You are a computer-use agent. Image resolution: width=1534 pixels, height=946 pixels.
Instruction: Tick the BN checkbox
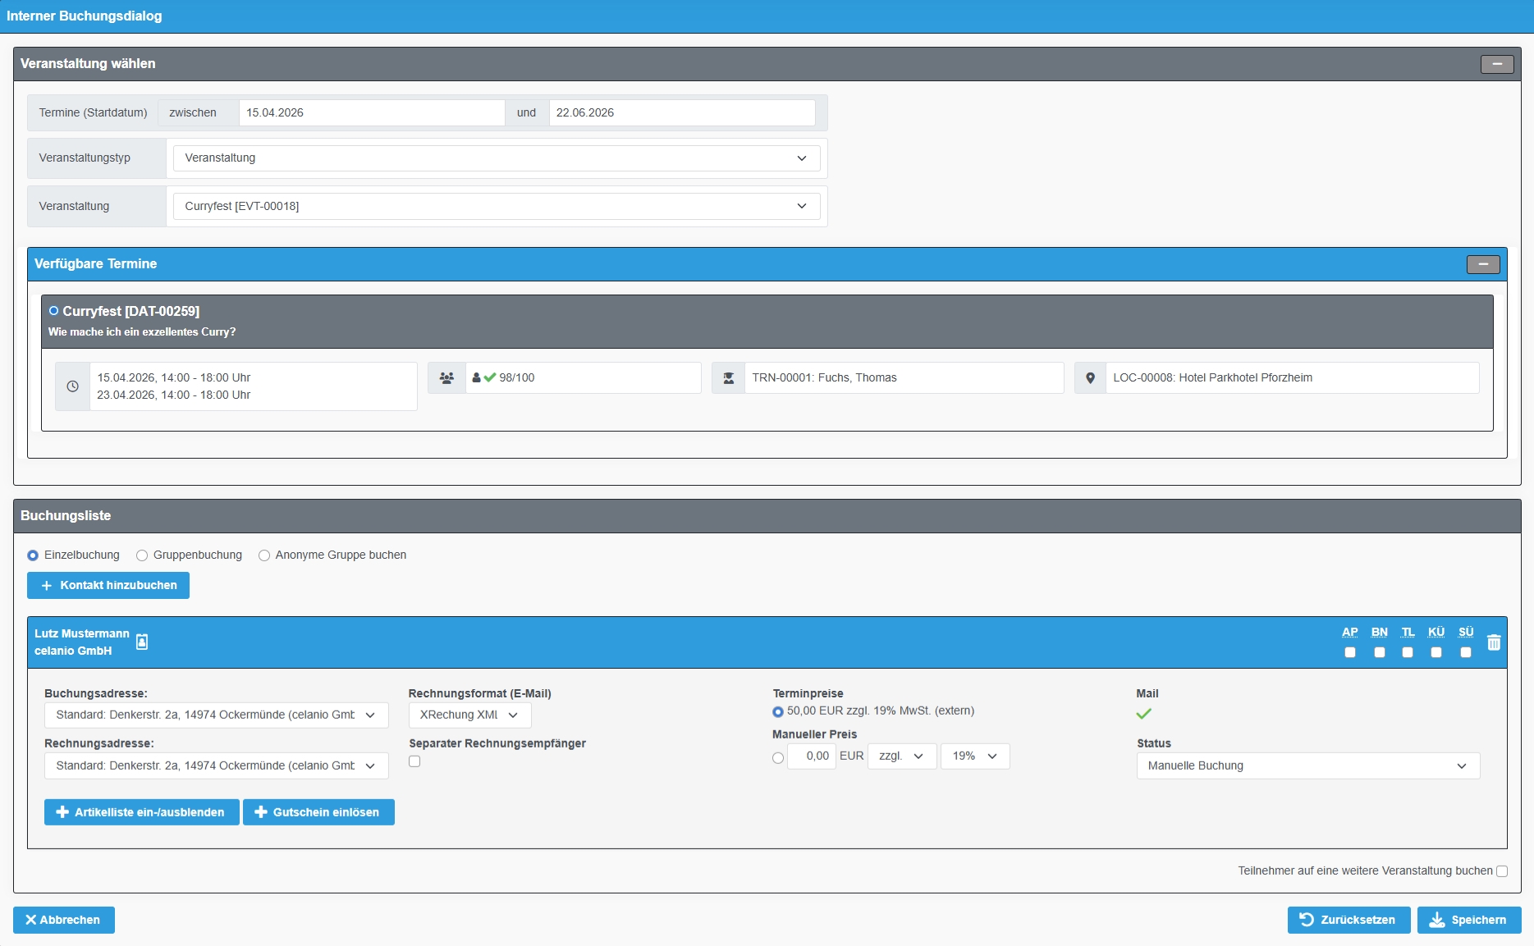tap(1380, 652)
